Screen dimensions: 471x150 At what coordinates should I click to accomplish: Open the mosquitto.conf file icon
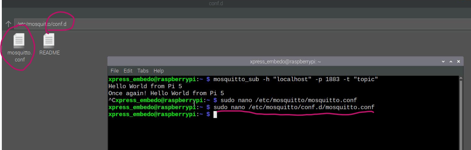(20, 40)
